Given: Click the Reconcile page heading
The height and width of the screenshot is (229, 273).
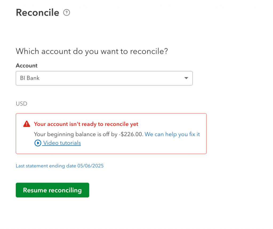Looking at the screenshot, I should (38, 13).
